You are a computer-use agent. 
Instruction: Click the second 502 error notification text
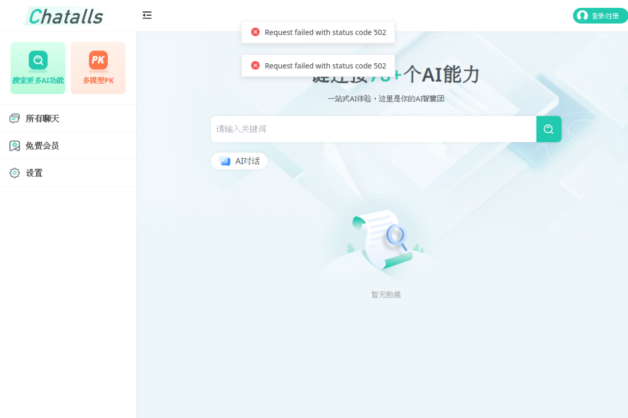[x=325, y=66]
